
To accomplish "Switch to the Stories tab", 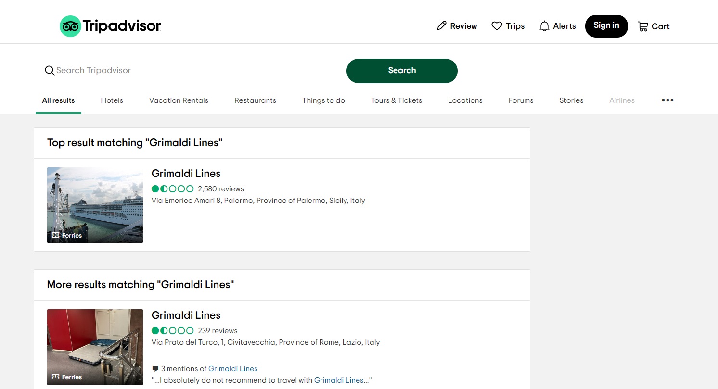I will [571, 100].
